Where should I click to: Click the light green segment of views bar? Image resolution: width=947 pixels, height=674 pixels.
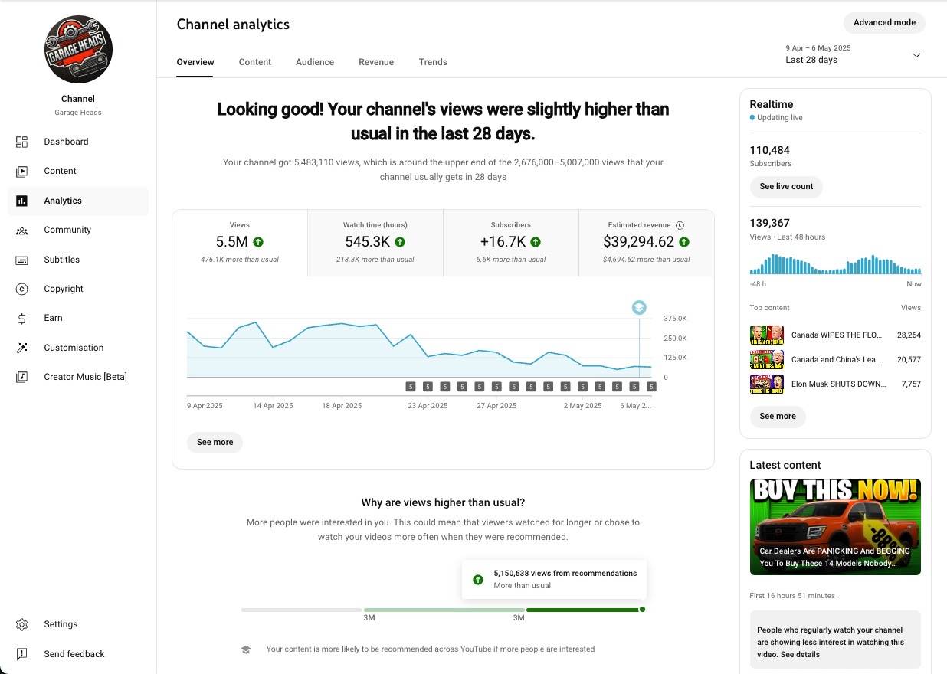click(x=444, y=610)
